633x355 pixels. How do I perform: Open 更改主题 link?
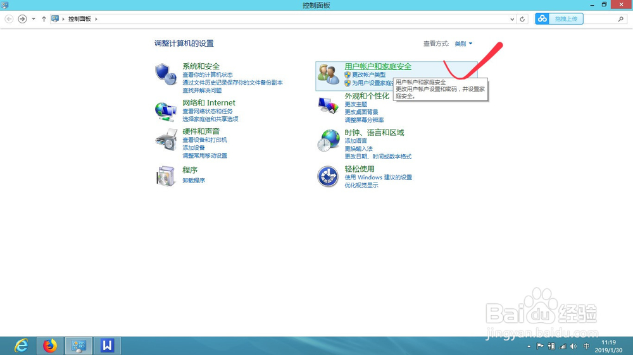point(356,104)
